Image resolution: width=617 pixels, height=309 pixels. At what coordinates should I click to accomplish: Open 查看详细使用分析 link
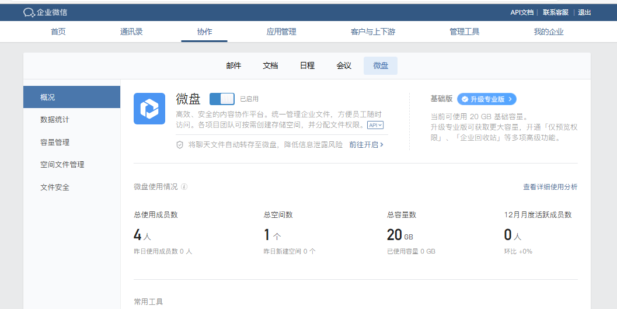tap(550, 187)
